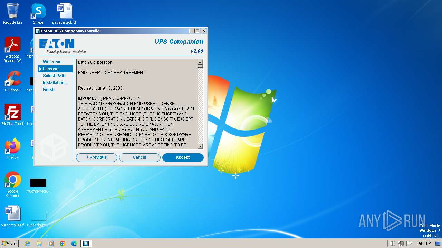Click license scrollbar up arrow

[x=200, y=62]
